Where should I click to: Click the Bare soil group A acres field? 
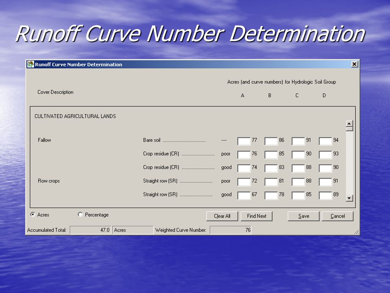[244, 141]
